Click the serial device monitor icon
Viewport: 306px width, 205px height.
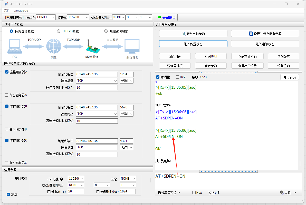pyautogui.click(x=132, y=46)
